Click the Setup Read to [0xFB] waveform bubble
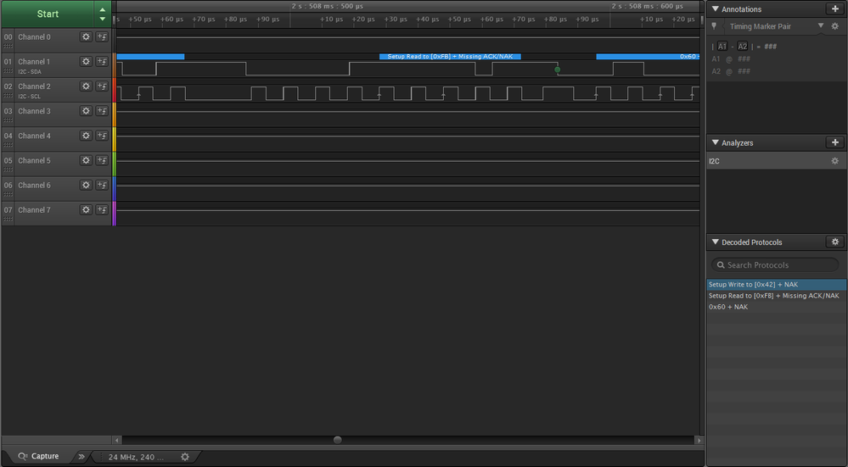This screenshot has height=467, width=848. point(450,56)
